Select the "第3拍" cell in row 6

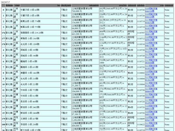(132, 61)
